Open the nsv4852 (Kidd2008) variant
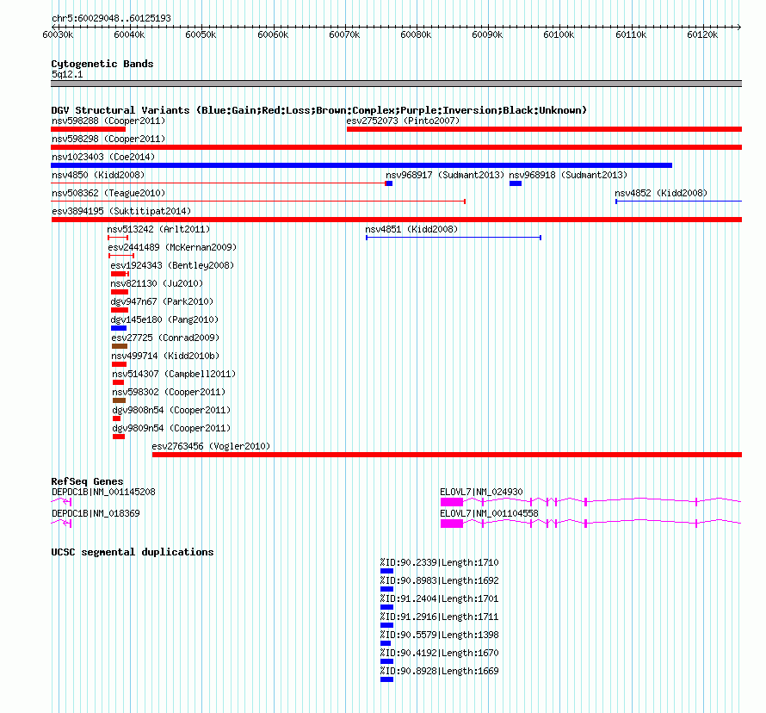Screen dimensions: 766x713 pos(678,201)
